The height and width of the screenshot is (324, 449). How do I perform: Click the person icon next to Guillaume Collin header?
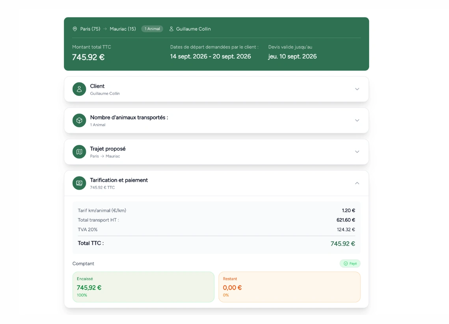click(171, 29)
